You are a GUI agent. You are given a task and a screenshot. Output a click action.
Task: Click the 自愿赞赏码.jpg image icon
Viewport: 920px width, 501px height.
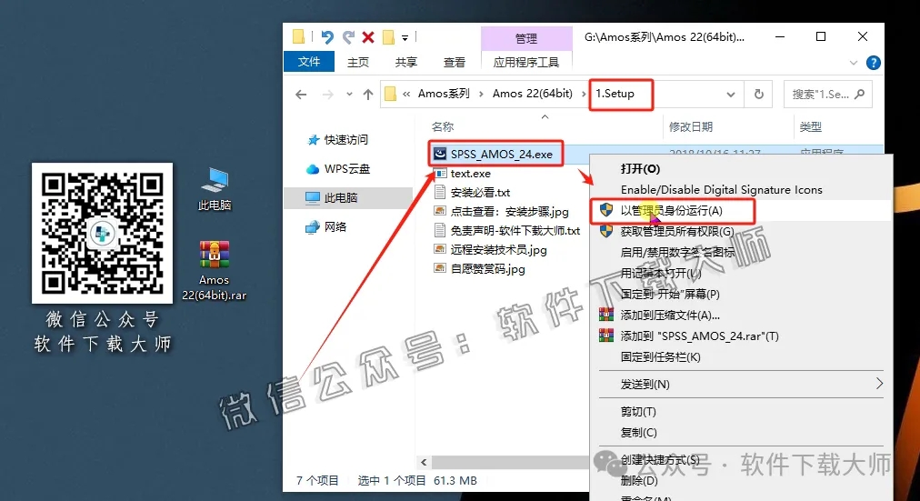coord(439,269)
